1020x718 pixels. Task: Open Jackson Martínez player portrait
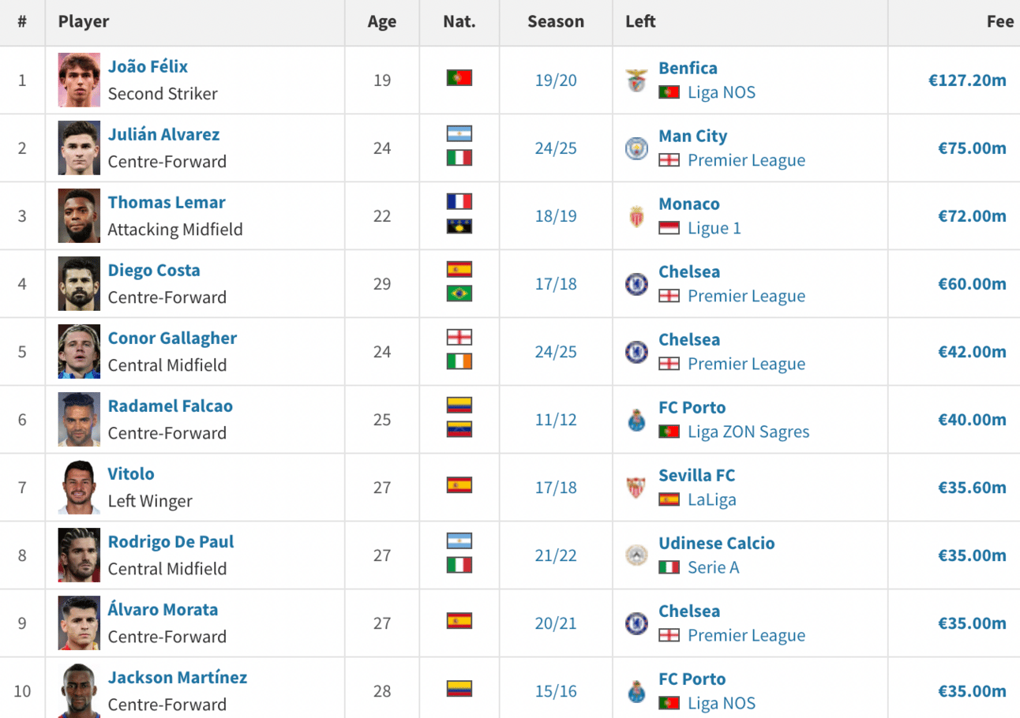tap(79, 690)
